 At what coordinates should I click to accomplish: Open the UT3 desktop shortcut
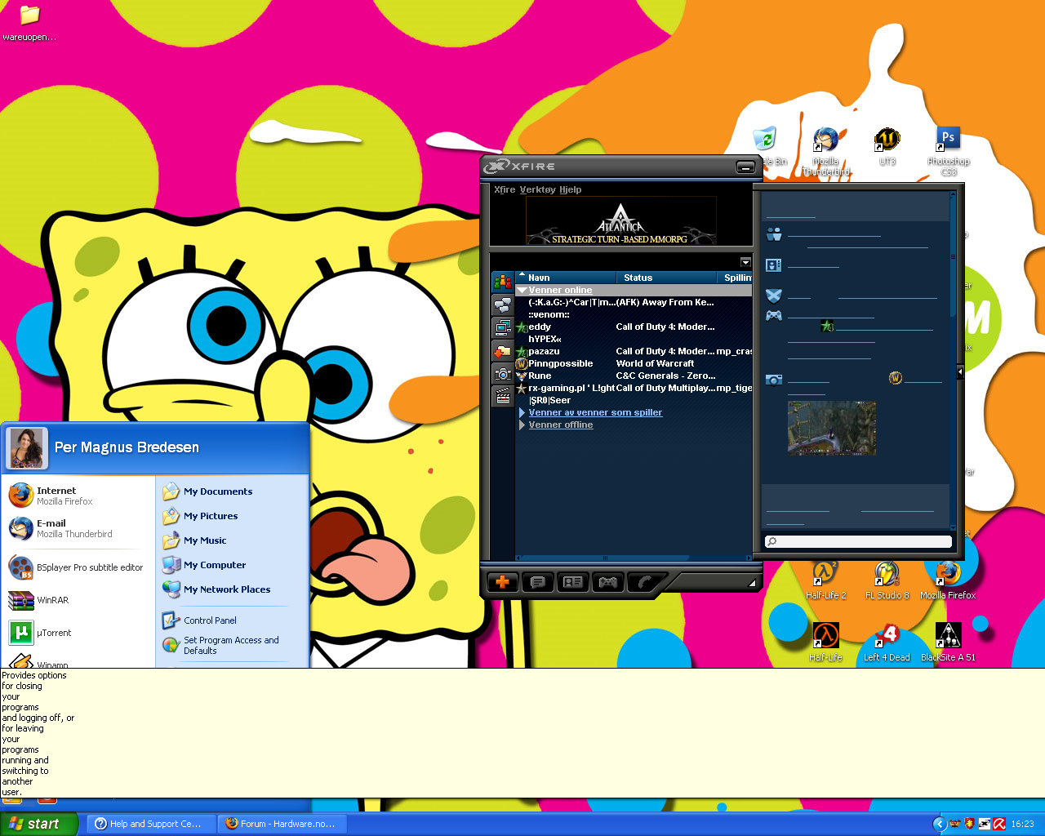click(887, 148)
